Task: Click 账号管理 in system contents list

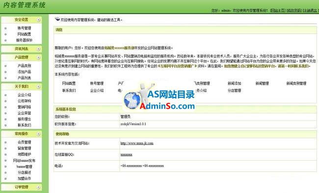Action: 97,83
